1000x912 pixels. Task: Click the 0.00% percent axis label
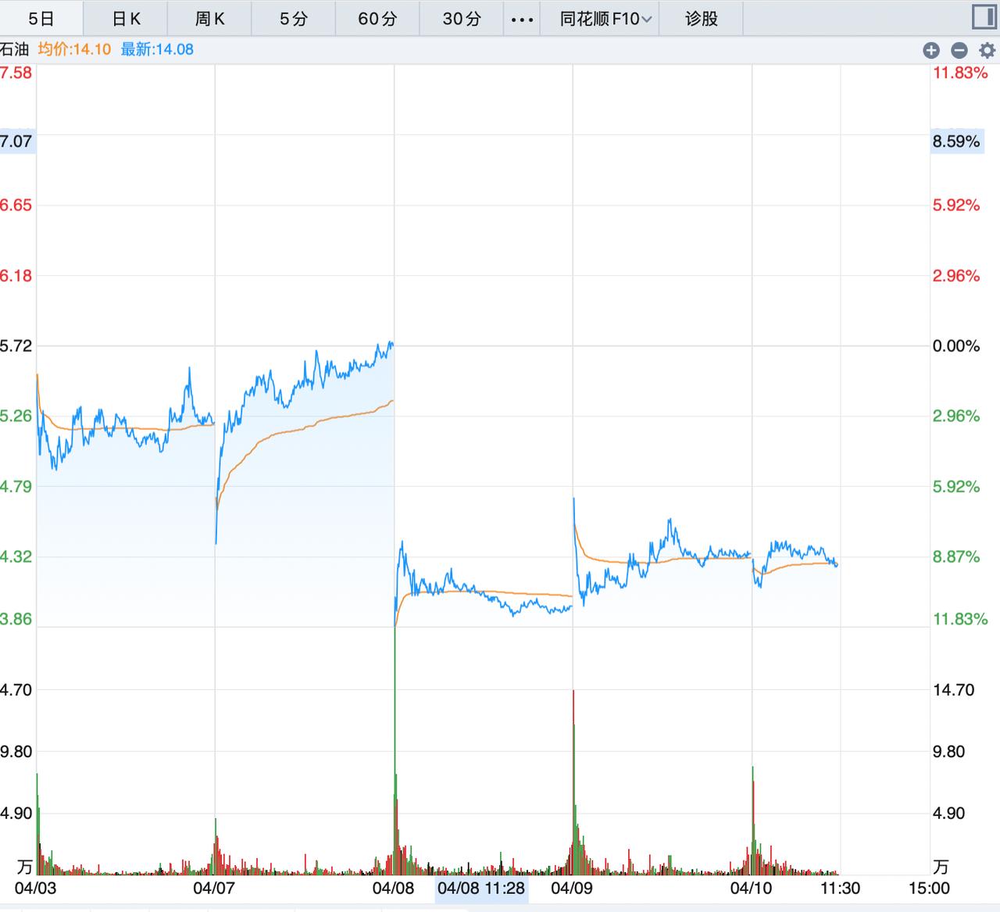[956, 346]
